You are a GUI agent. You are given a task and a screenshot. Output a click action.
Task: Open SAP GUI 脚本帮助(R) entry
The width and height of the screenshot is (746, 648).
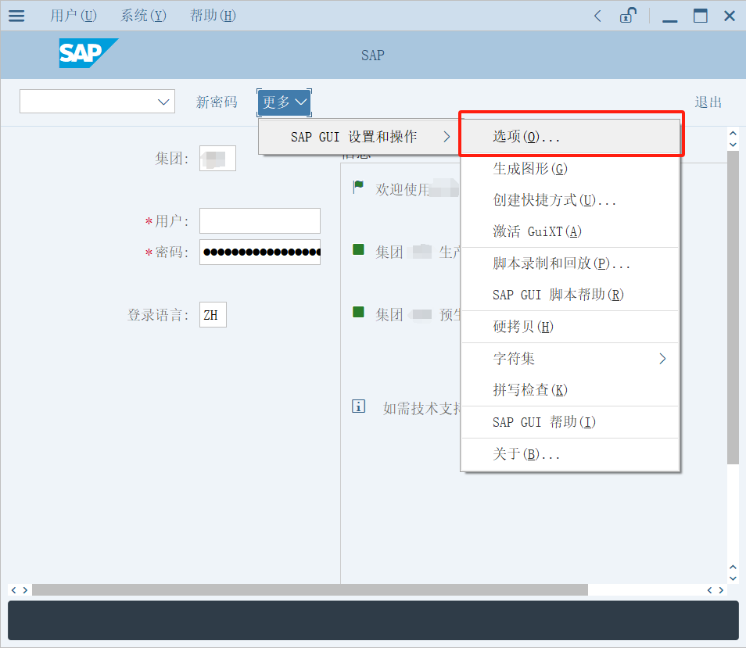[570, 295]
